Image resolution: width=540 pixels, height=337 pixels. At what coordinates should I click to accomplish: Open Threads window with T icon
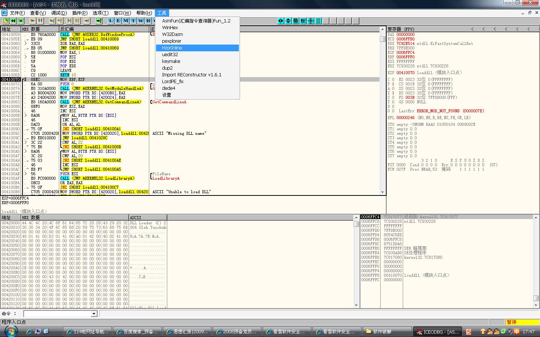coord(133,21)
